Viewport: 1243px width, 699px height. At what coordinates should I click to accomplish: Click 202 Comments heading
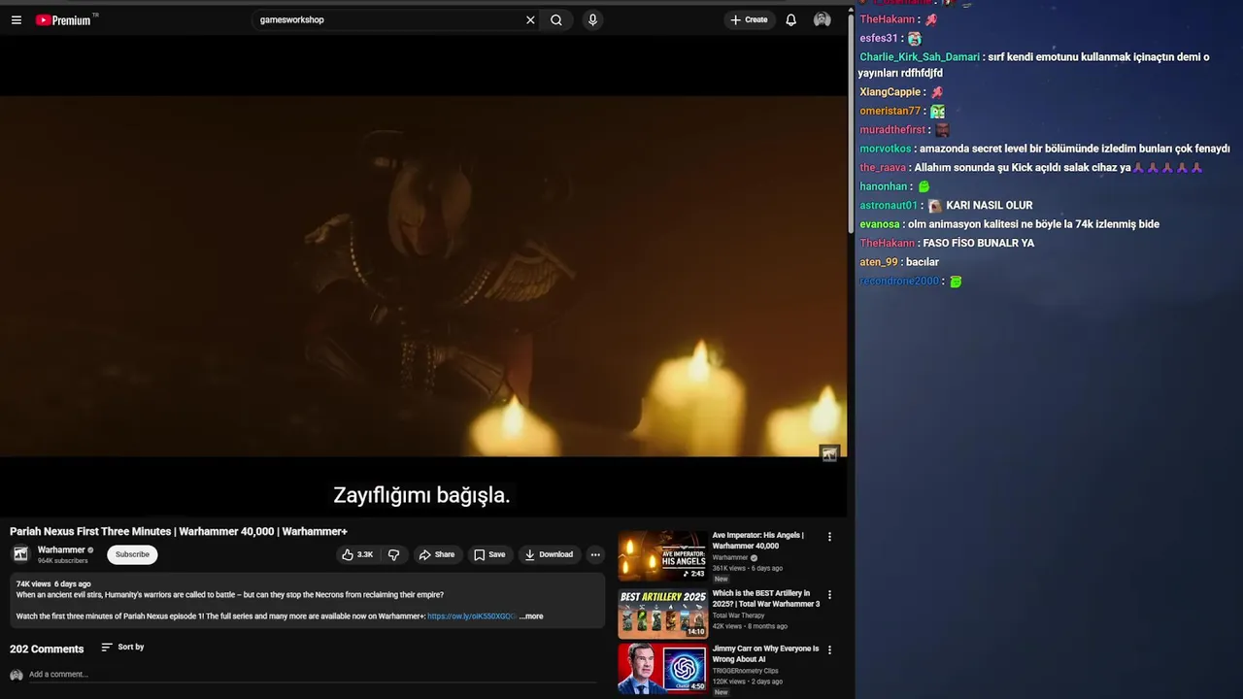(x=47, y=649)
